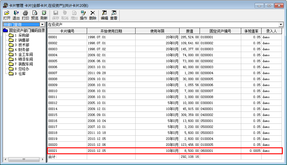Select department 1 采购部 in tree
This screenshot has width=287, height=165.
(22, 35)
